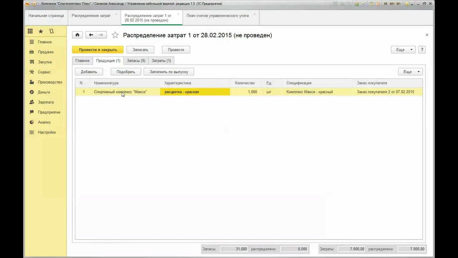
Task: Open Предприятие flag icon in sidebar
Action: [x=32, y=112]
